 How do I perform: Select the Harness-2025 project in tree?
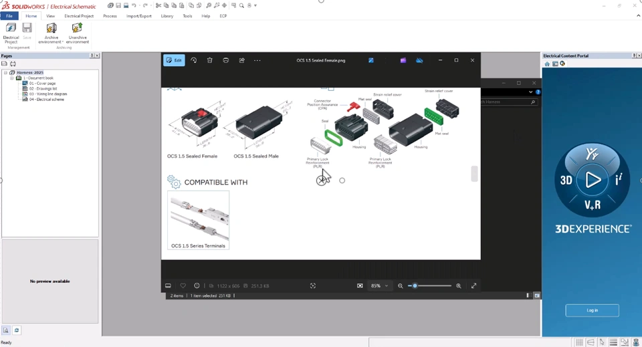tap(30, 72)
